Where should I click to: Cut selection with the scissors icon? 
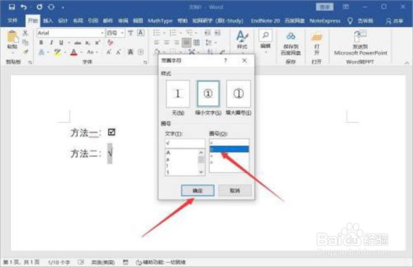pyautogui.click(x=25, y=32)
